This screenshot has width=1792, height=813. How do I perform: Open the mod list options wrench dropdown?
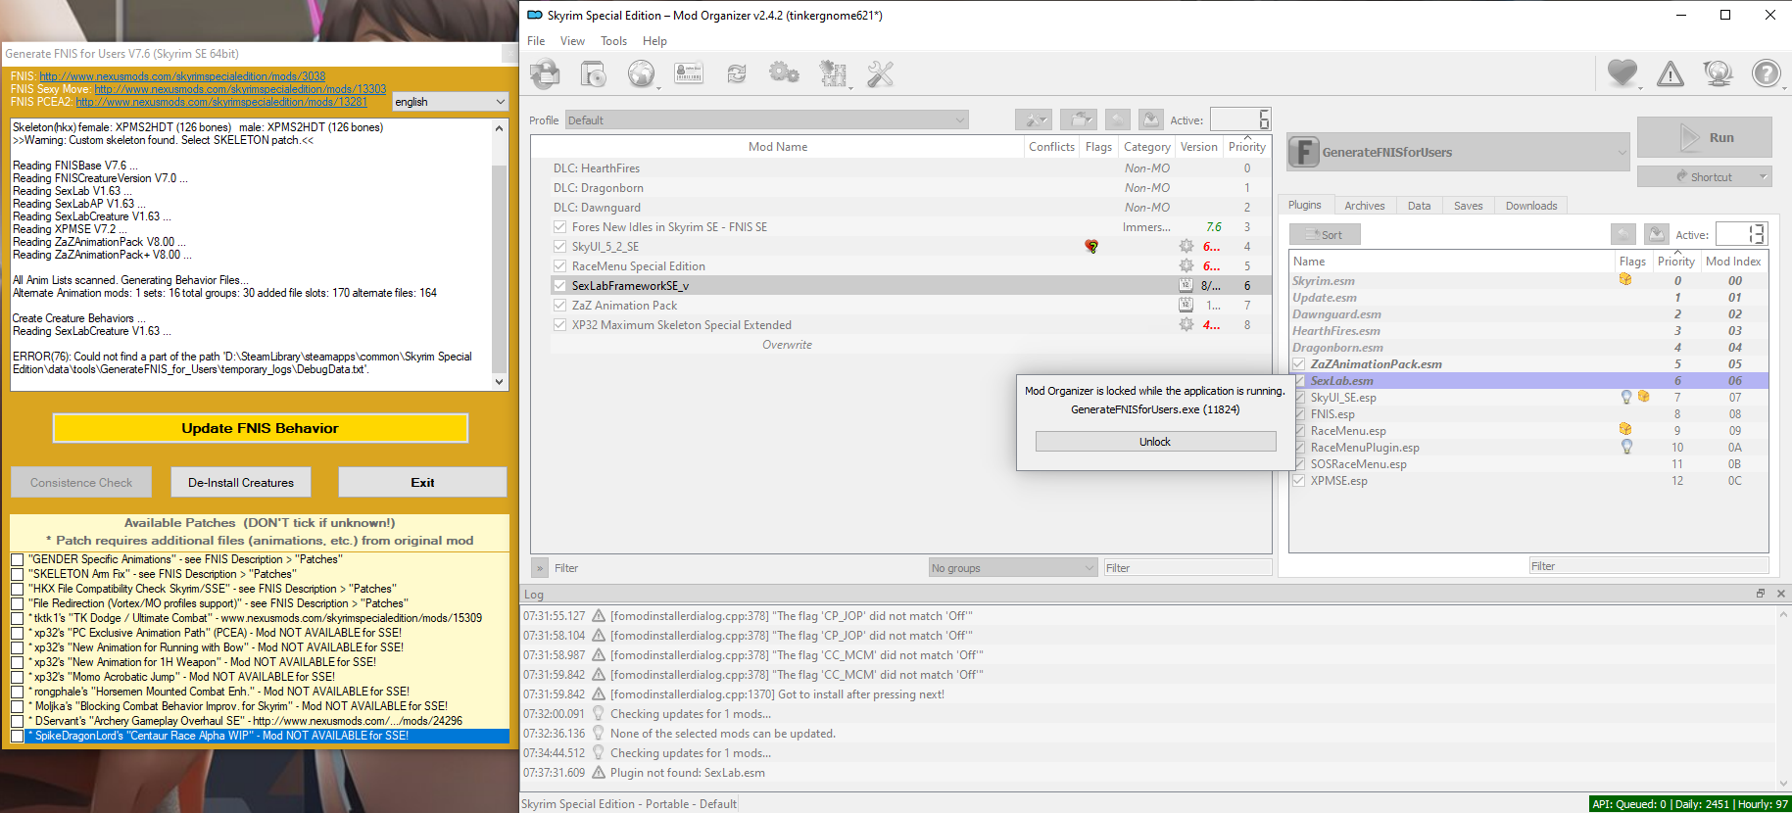tap(1034, 120)
